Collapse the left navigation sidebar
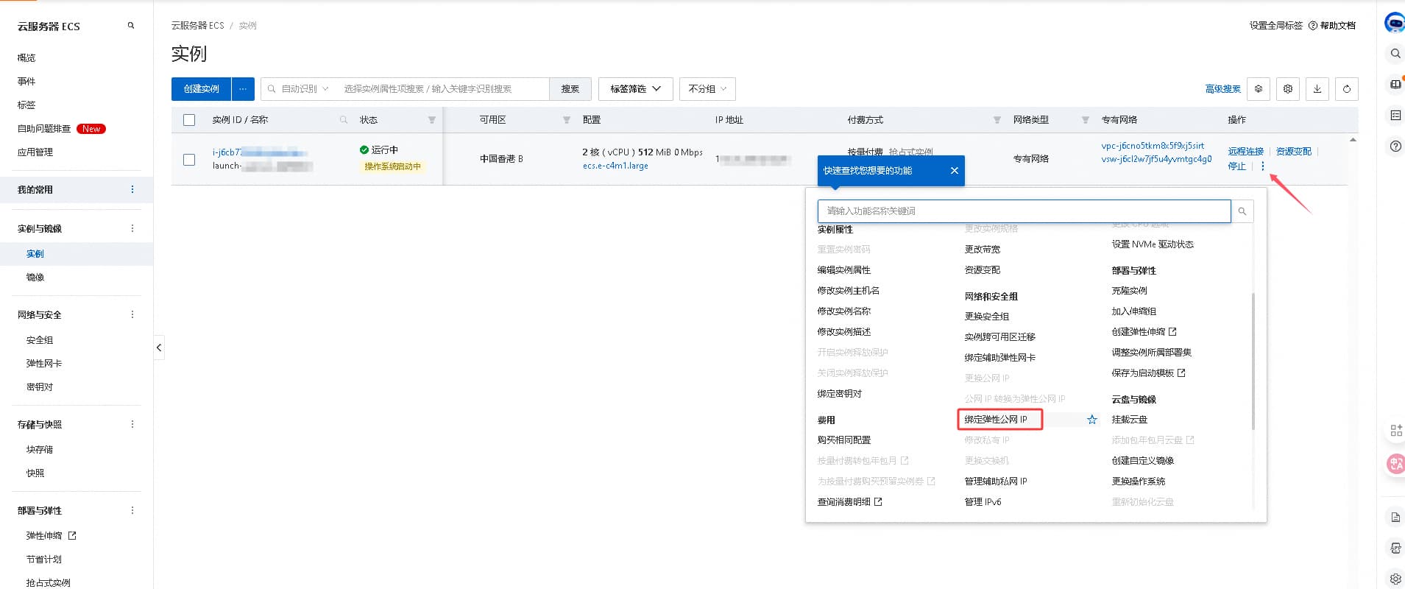Viewport: 1405px width, 589px height. (159, 348)
